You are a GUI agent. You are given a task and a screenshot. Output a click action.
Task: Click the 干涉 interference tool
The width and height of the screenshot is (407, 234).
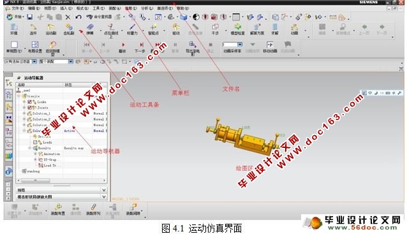pos(215,29)
